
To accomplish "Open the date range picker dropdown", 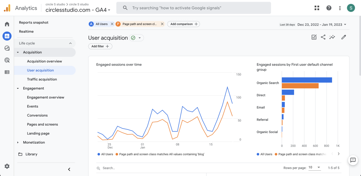I will point(322,25).
